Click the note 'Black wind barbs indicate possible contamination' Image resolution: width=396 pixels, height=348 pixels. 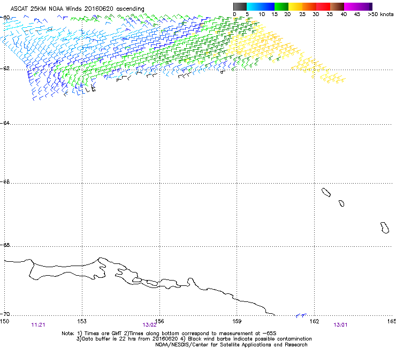[x=250, y=339]
